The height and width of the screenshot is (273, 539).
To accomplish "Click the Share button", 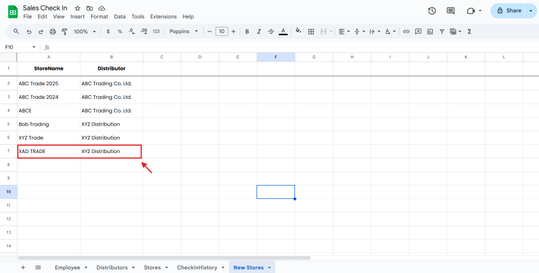I will [509, 11].
